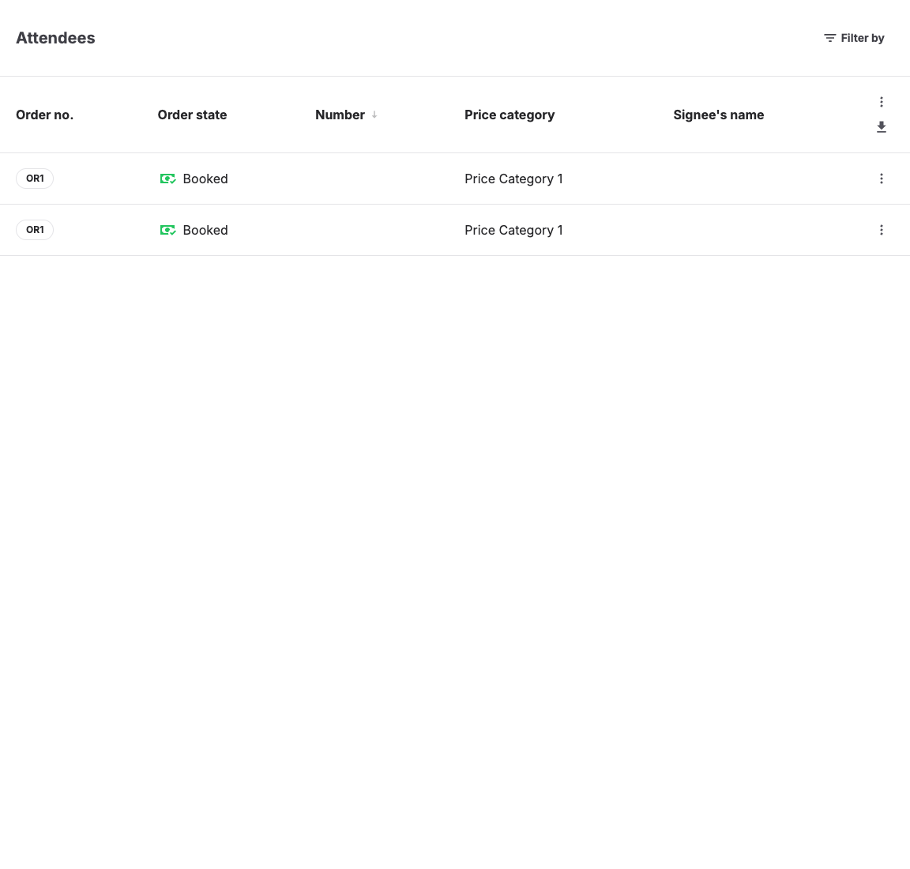Click the Order no. column header
Viewport: 910px width, 869px height.
coord(45,115)
